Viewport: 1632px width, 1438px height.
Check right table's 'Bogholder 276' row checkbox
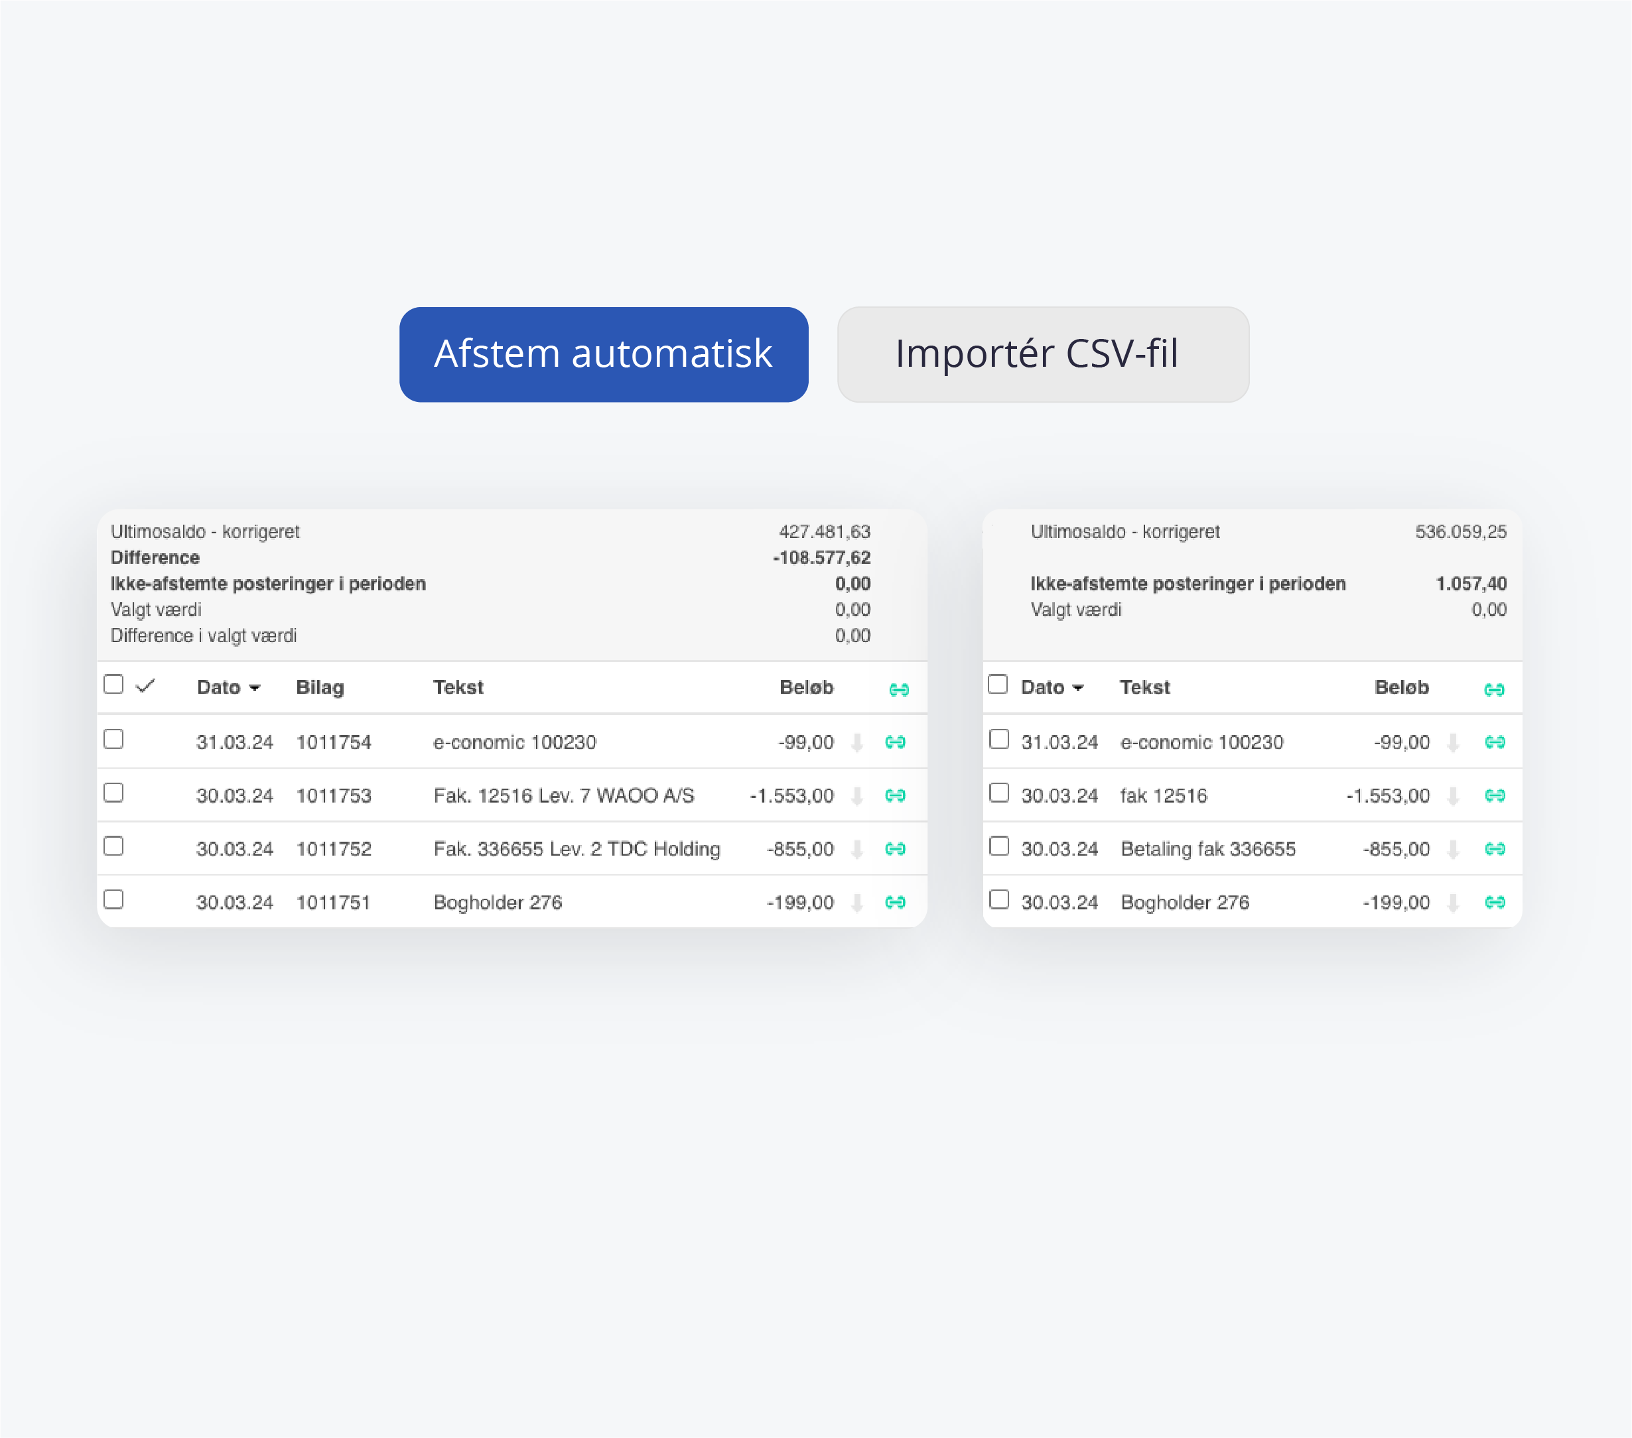[x=999, y=900]
